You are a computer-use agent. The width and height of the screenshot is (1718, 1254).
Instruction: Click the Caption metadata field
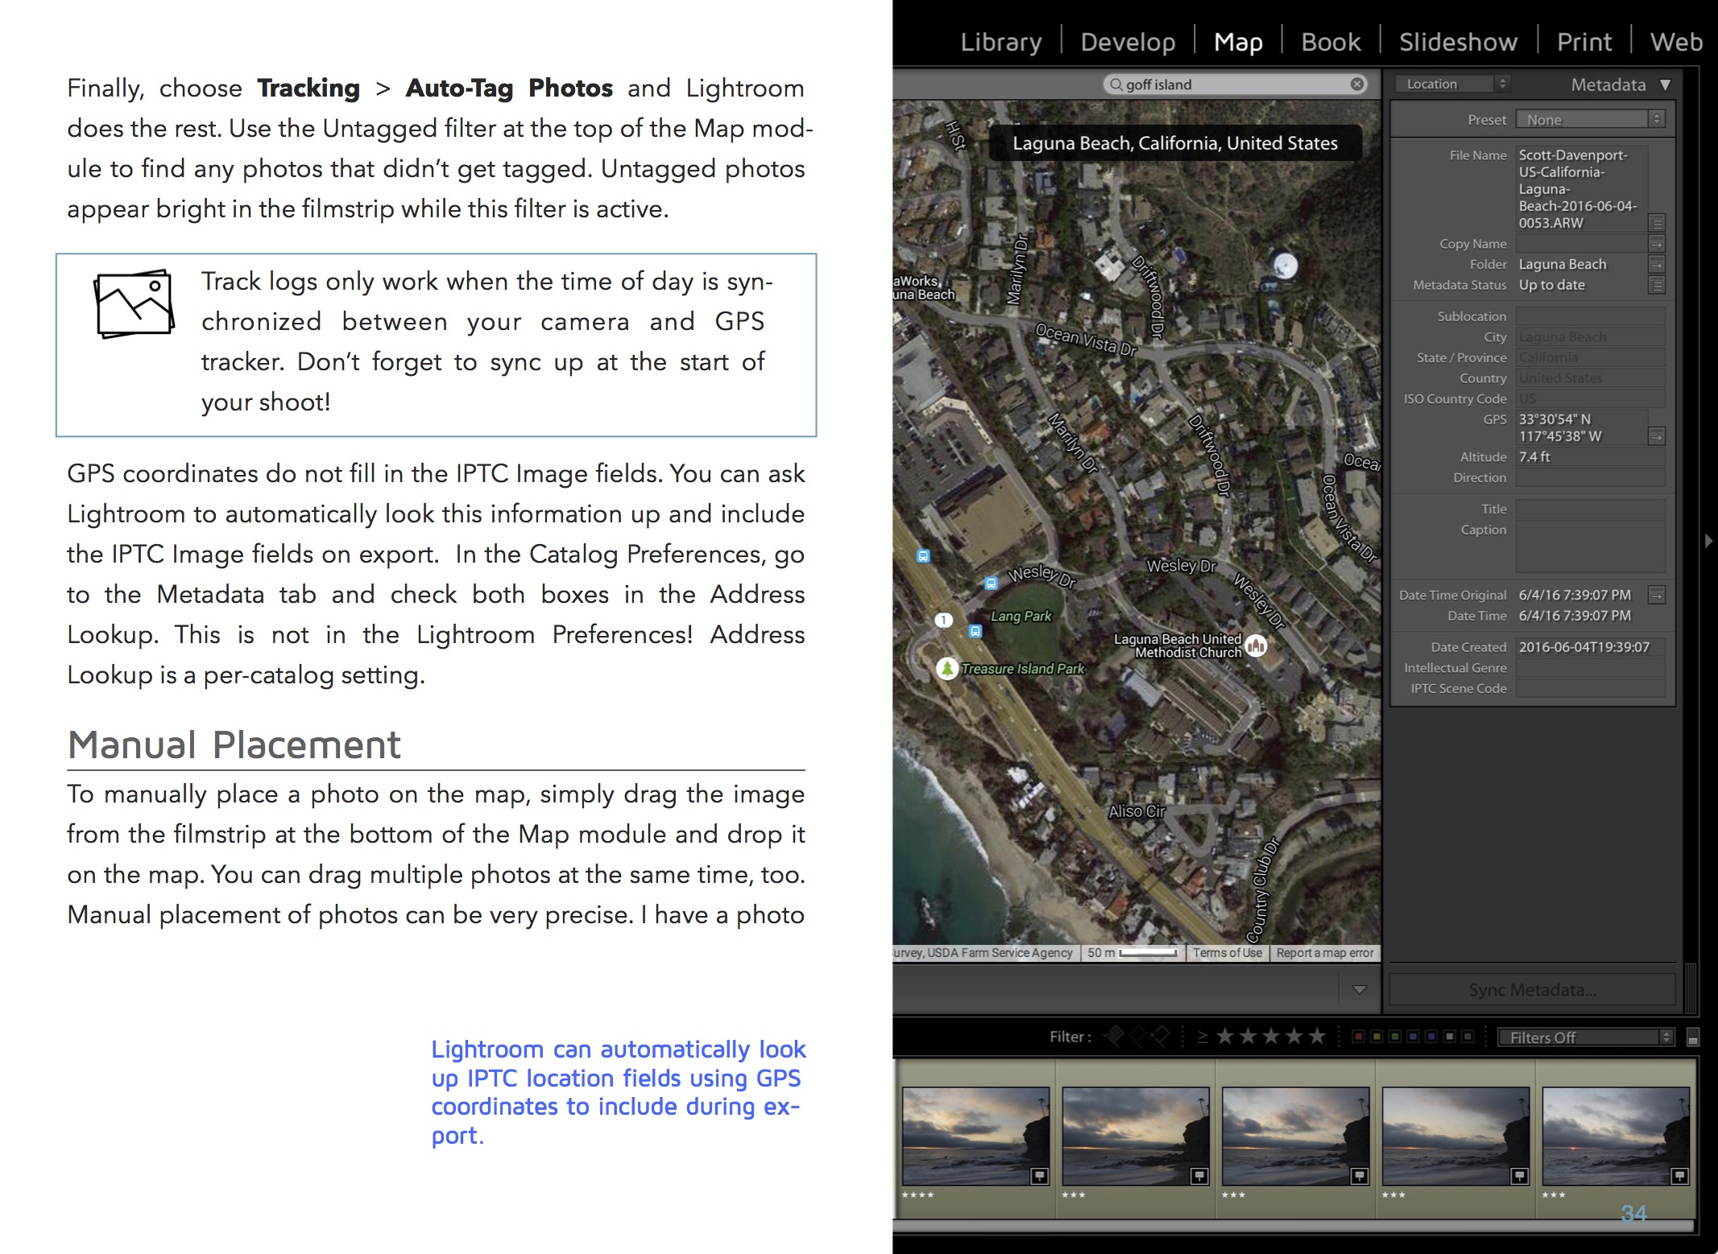1590,547
